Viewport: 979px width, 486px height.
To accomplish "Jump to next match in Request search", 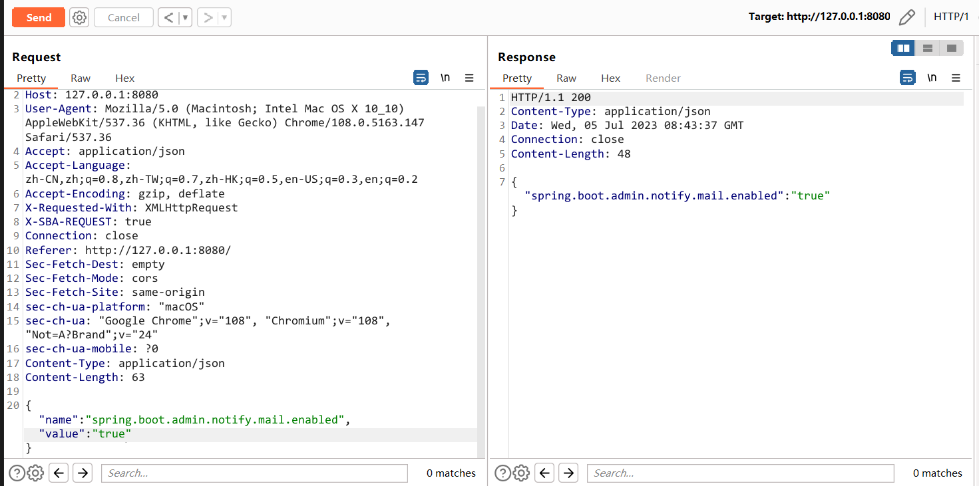I will (83, 473).
